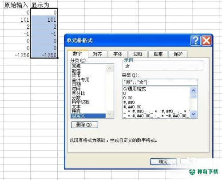Select the cell showing -1256 in 显示为 column
The image size is (222, 180).
coord(44,55)
